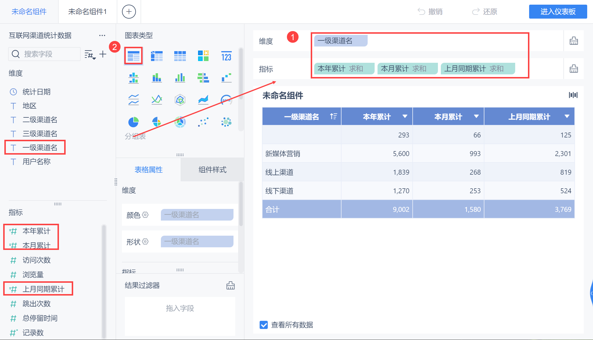Open the 颜色 settings gear in 表格属性

(146, 215)
